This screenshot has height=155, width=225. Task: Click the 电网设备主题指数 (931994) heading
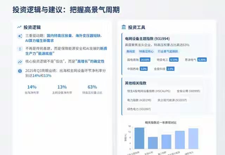tap(147, 39)
